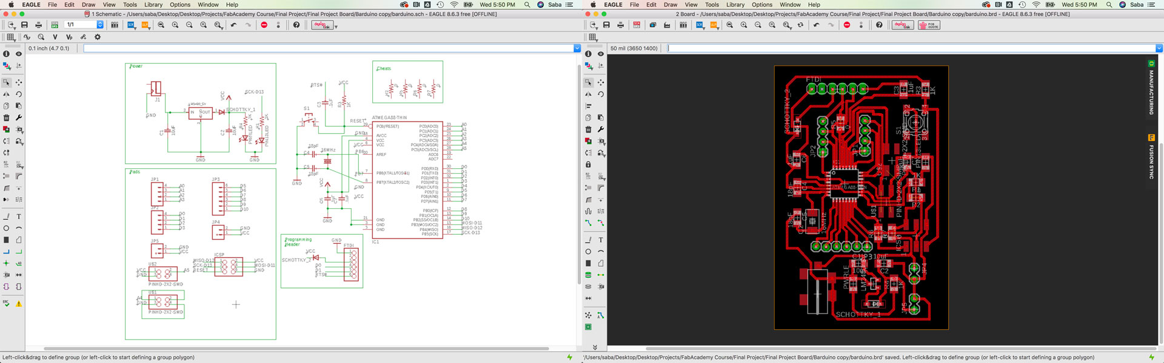The width and height of the screenshot is (1164, 363).
Task: Select the Text tool in schematic palette
Action: pyautogui.click(x=19, y=216)
